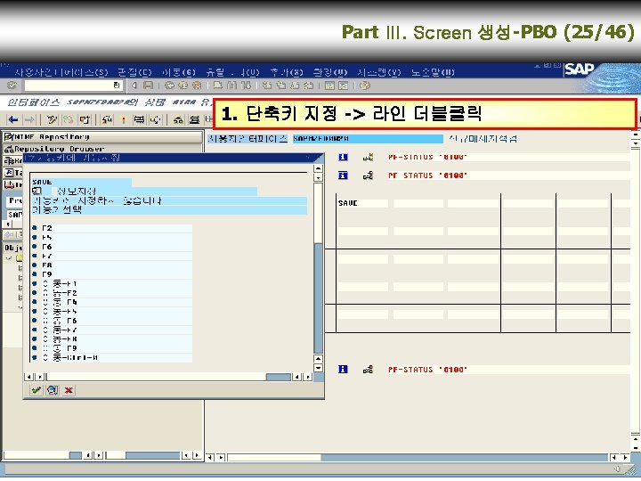The image size is (641, 481).
Task: Open the 도움말(H) menu
Action: tap(433, 73)
